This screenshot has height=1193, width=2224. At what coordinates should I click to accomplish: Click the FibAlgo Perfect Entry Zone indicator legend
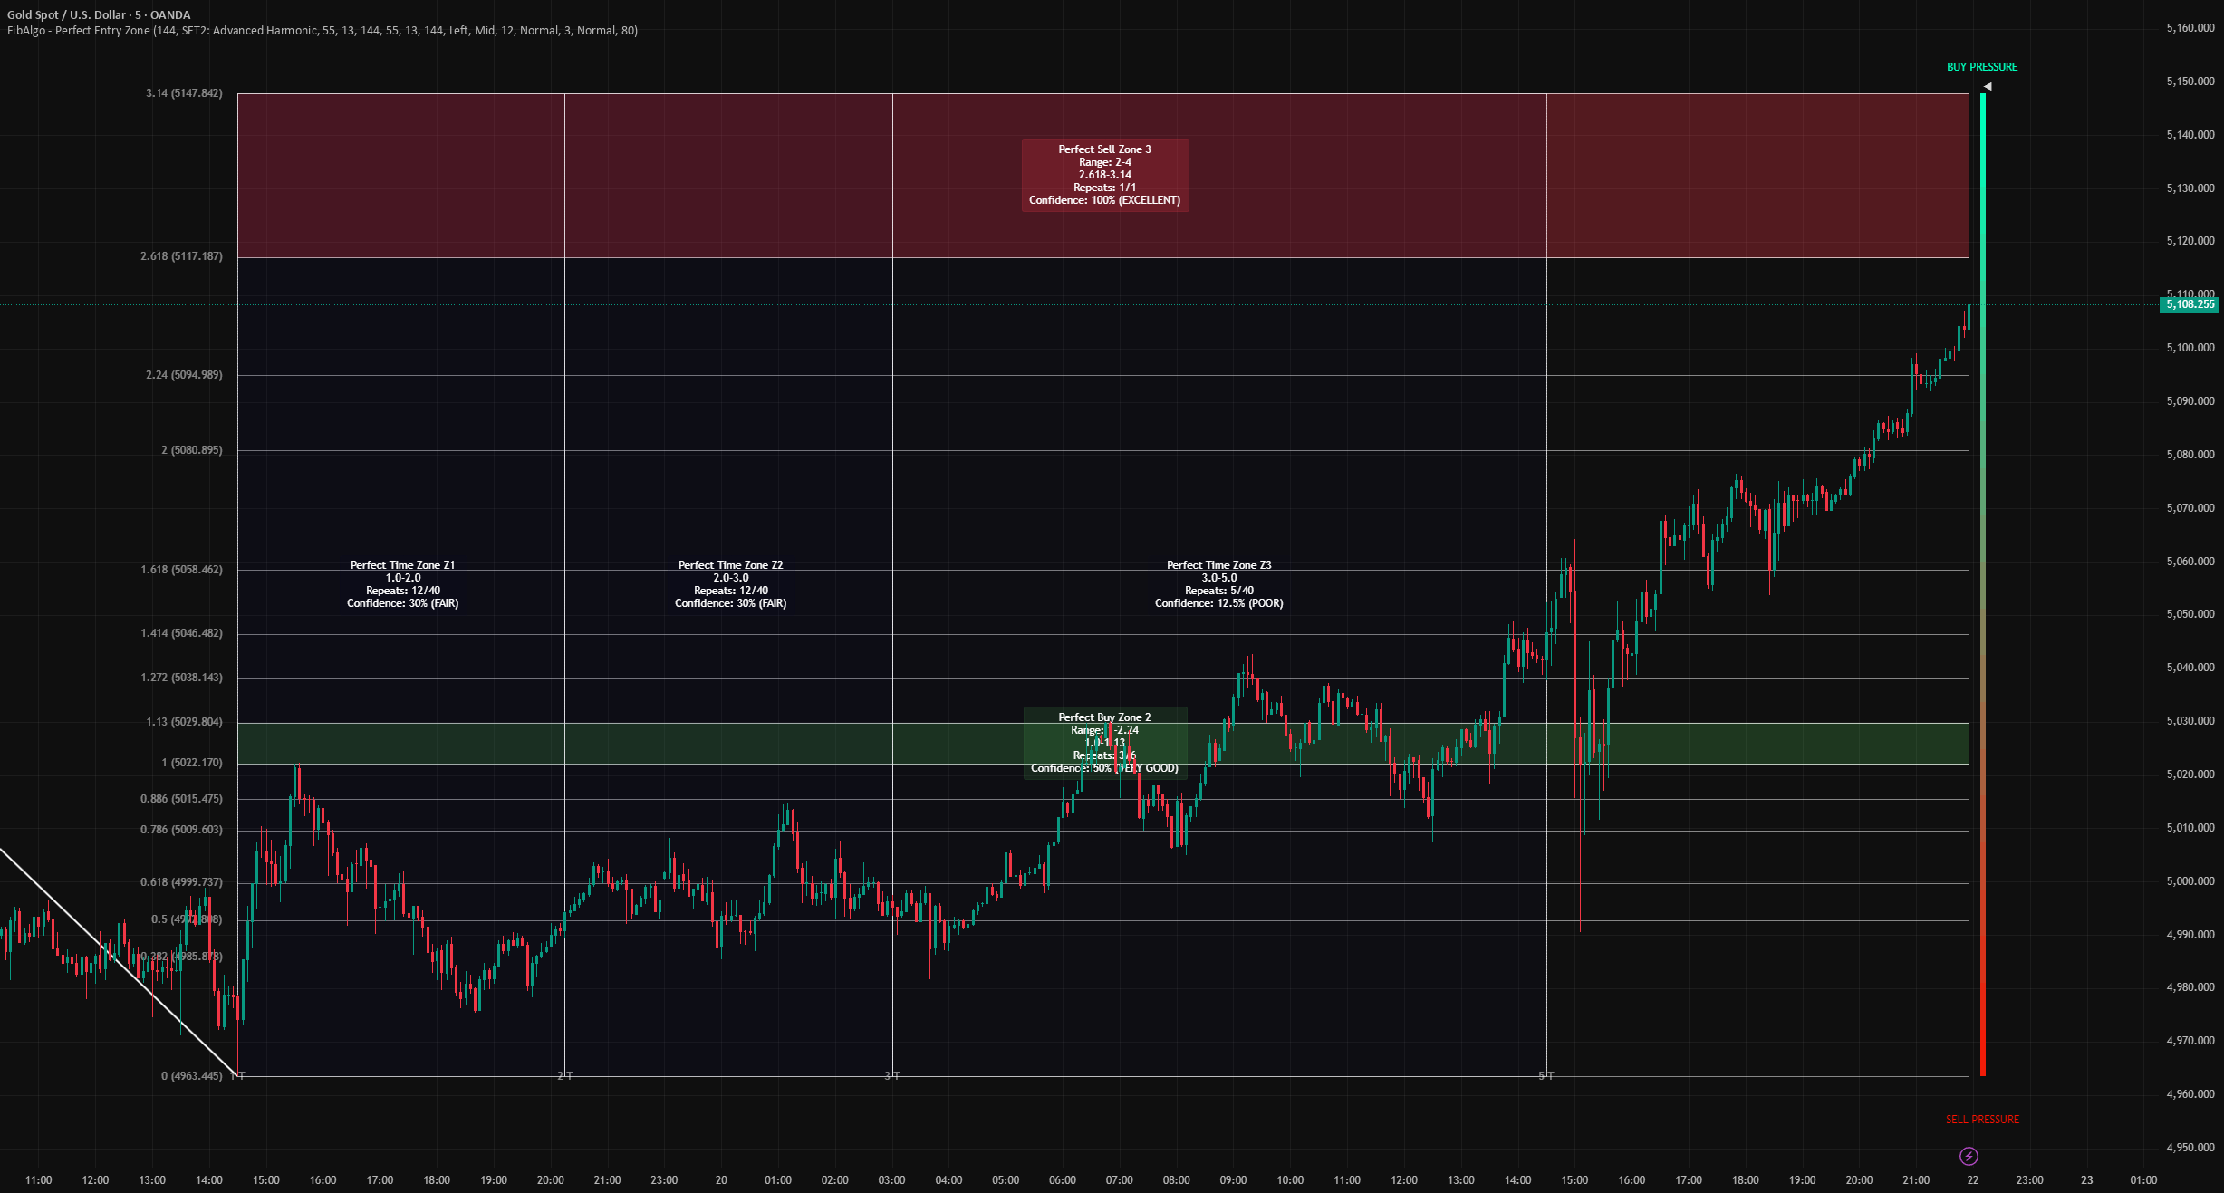pos(323,31)
